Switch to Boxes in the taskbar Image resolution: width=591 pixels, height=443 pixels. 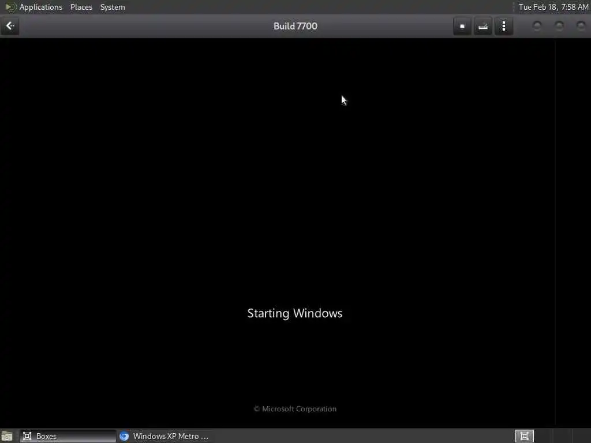click(68, 436)
